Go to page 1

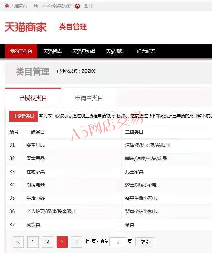point(33,242)
